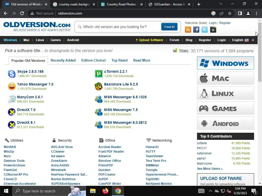The height and width of the screenshot is (196, 262).
Task: Open the Linux menu item
Action: tap(40, 40)
